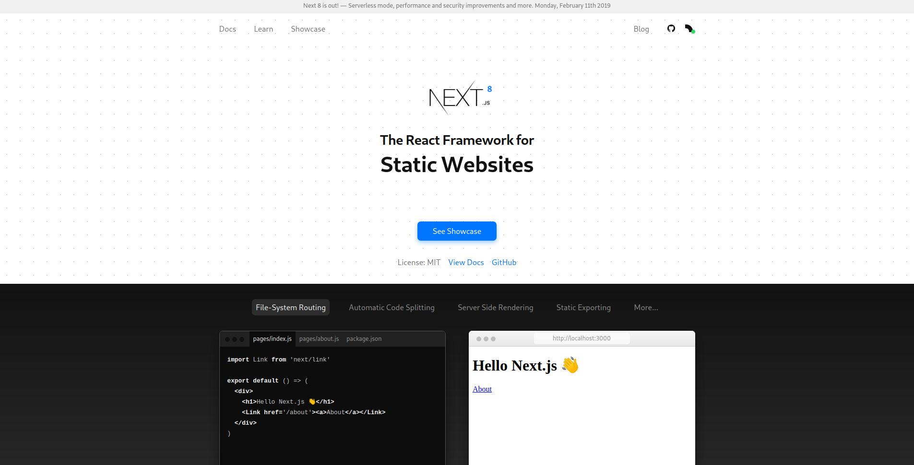914x465 pixels.
Task: Select the File-System Routing tab
Action: pyautogui.click(x=291, y=307)
